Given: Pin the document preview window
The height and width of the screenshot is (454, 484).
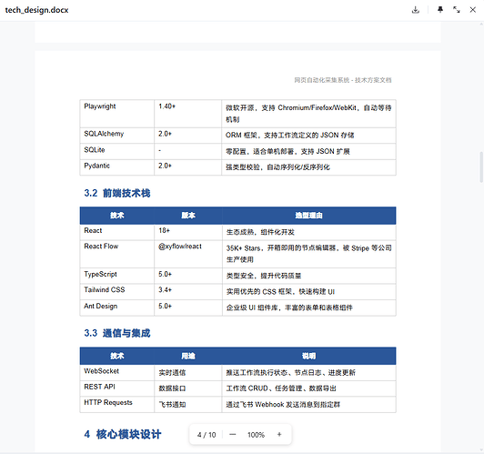Looking at the screenshot, I should point(440,10).
